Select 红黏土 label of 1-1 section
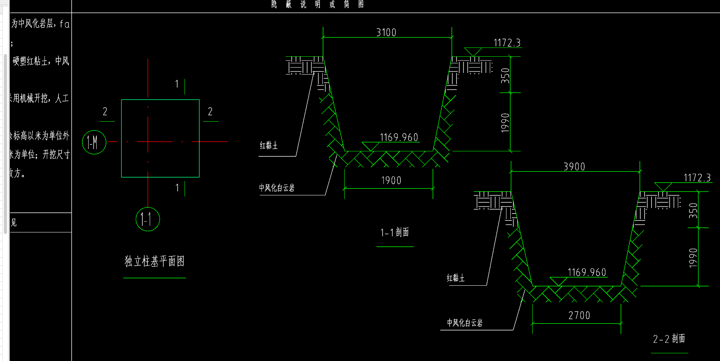 [269, 146]
